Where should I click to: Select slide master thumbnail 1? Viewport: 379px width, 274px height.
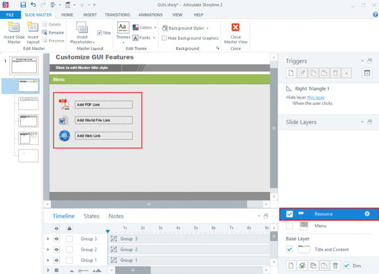[24, 65]
